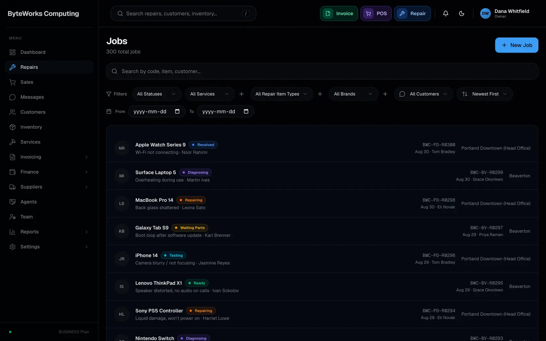Toggle dark mode moon icon
Image resolution: width=546 pixels, height=341 pixels.
tap(461, 13)
